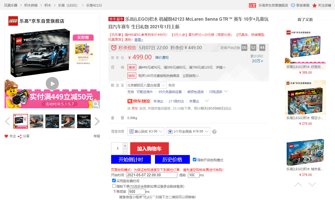Click the 京东超市 badge
Image resolution: width=335 pixels, height=201 pixels.
tap(116, 19)
